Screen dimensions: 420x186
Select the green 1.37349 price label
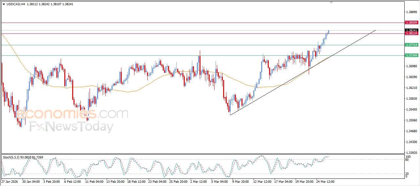[x=411, y=55]
